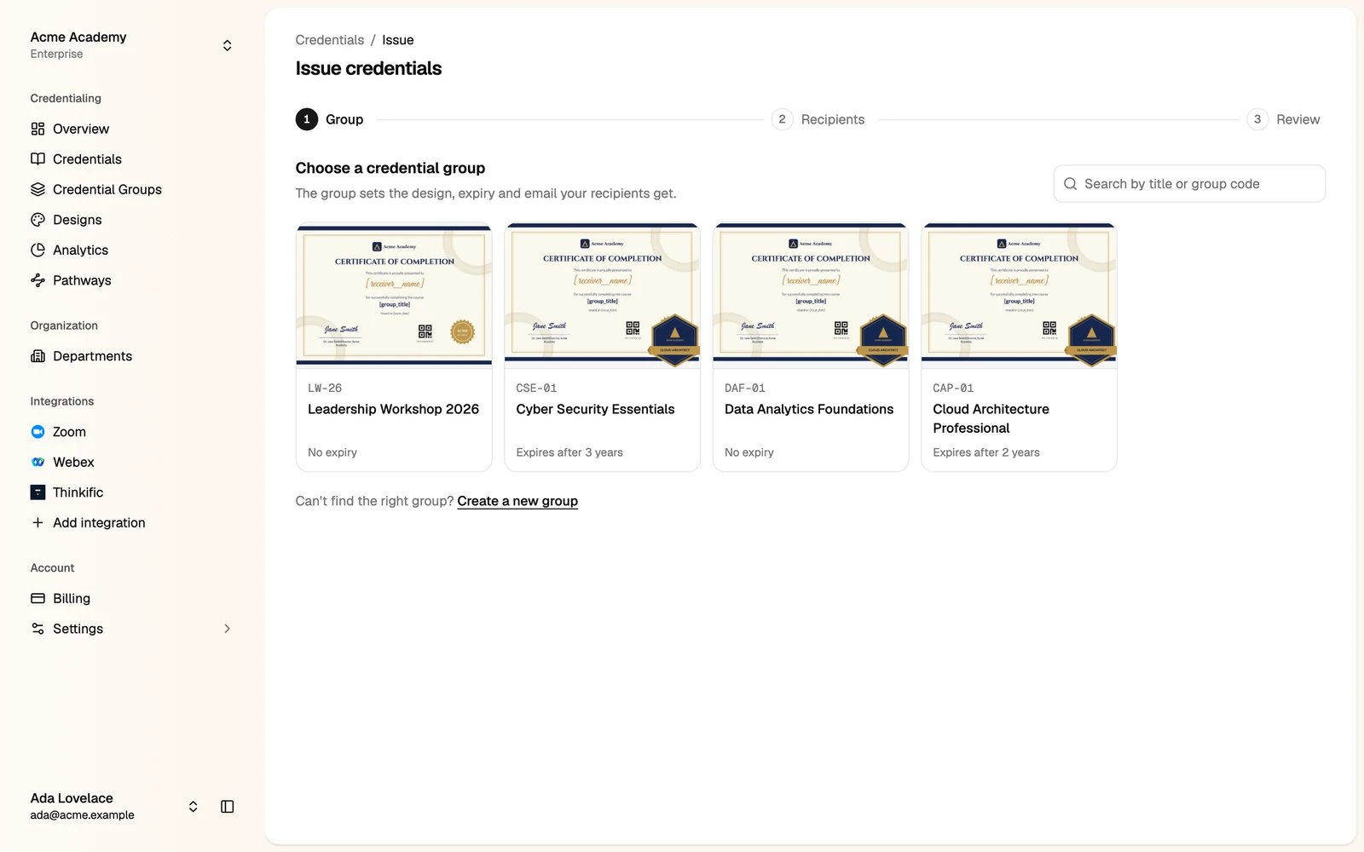
Task: Select the Group step
Action: (330, 119)
